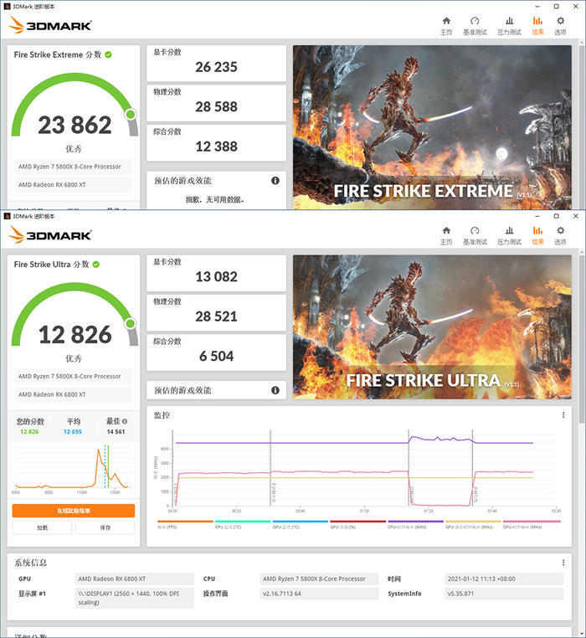Image resolution: width=586 pixels, height=638 pixels.
Task: Open info icon on 预估的游戏效能 in Extreme window
Action: pyautogui.click(x=275, y=181)
